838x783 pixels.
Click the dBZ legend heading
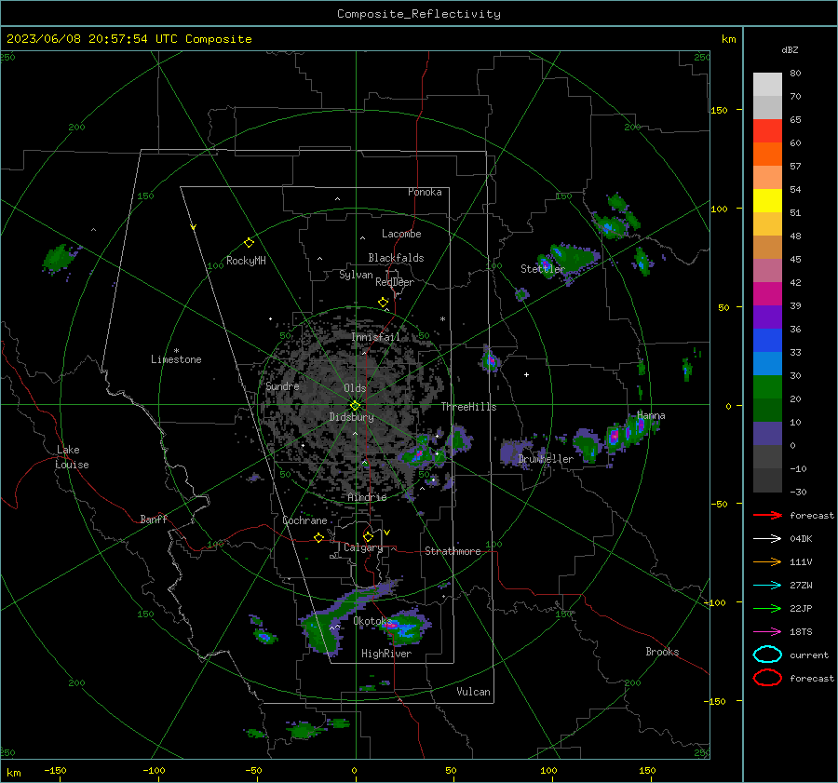pyautogui.click(x=790, y=50)
